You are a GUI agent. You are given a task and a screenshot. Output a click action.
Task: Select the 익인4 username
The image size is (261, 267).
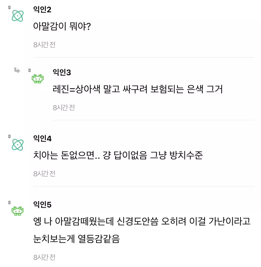pyautogui.click(x=42, y=138)
